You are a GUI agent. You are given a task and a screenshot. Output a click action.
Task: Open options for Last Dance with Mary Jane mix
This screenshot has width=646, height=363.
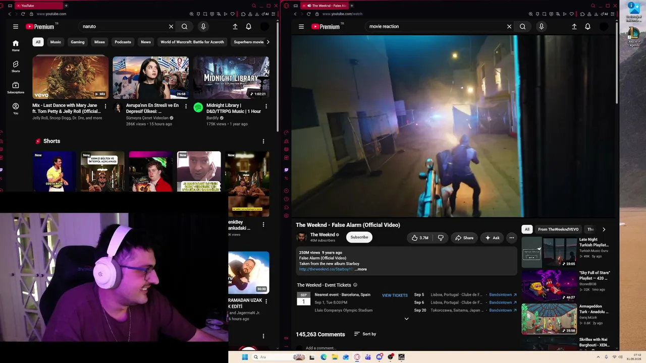105,106
